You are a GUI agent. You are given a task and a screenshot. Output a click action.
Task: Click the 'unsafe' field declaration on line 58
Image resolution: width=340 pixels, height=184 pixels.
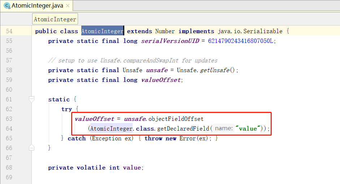(x=157, y=70)
